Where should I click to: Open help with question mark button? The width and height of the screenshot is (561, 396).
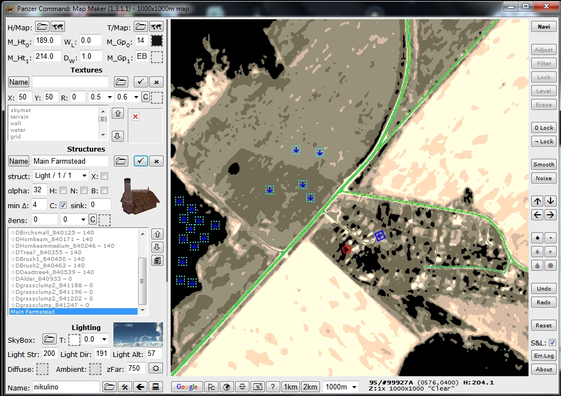coord(273,387)
